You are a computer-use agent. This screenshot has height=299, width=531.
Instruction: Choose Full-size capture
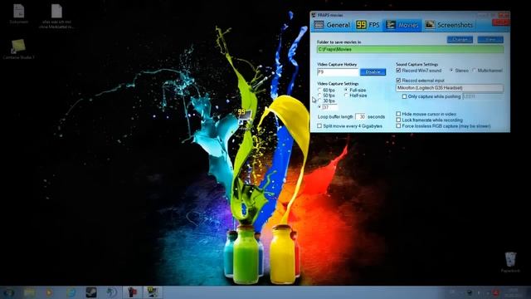(355, 91)
